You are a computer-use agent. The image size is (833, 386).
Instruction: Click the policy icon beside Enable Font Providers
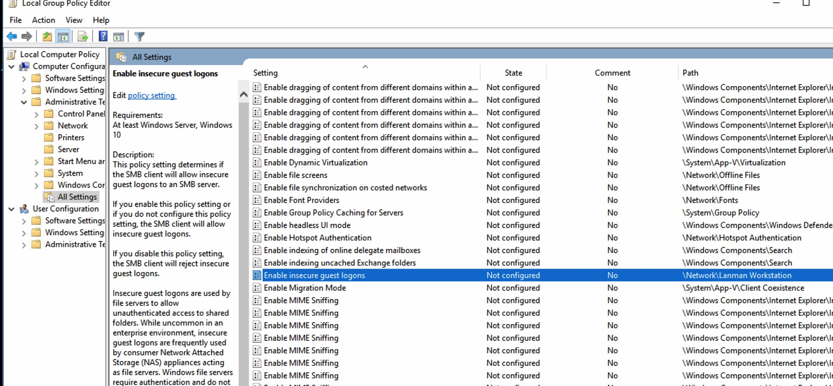click(257, 200)
